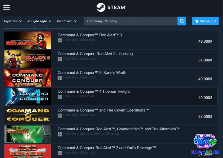
Task: Click genre tags under Kane's Wrath title
Action: click(79, 78)
